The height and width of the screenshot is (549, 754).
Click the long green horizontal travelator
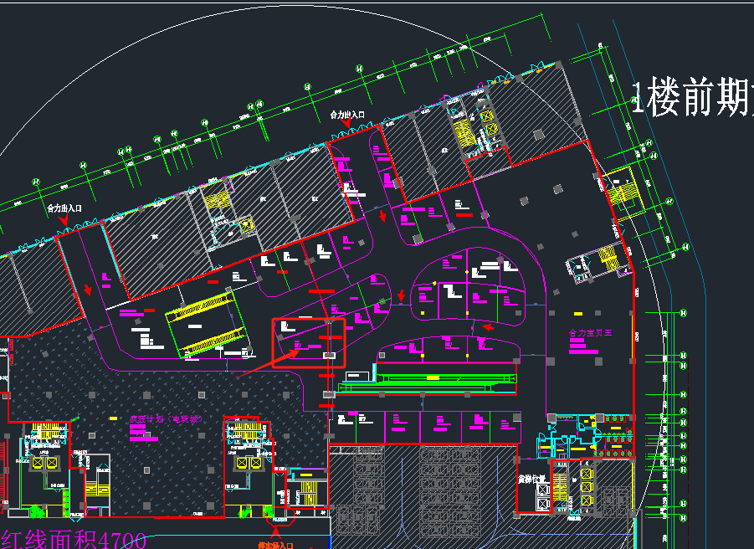pos(427,382)
